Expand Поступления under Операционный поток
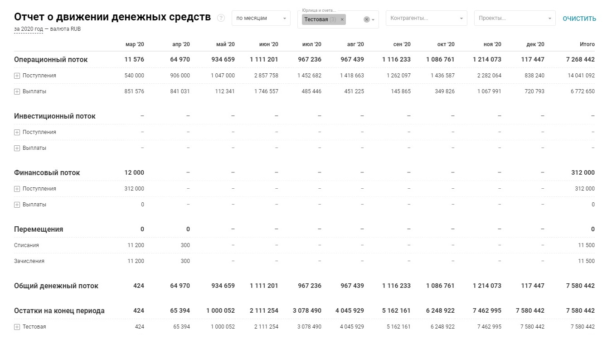 click(17, 76)
